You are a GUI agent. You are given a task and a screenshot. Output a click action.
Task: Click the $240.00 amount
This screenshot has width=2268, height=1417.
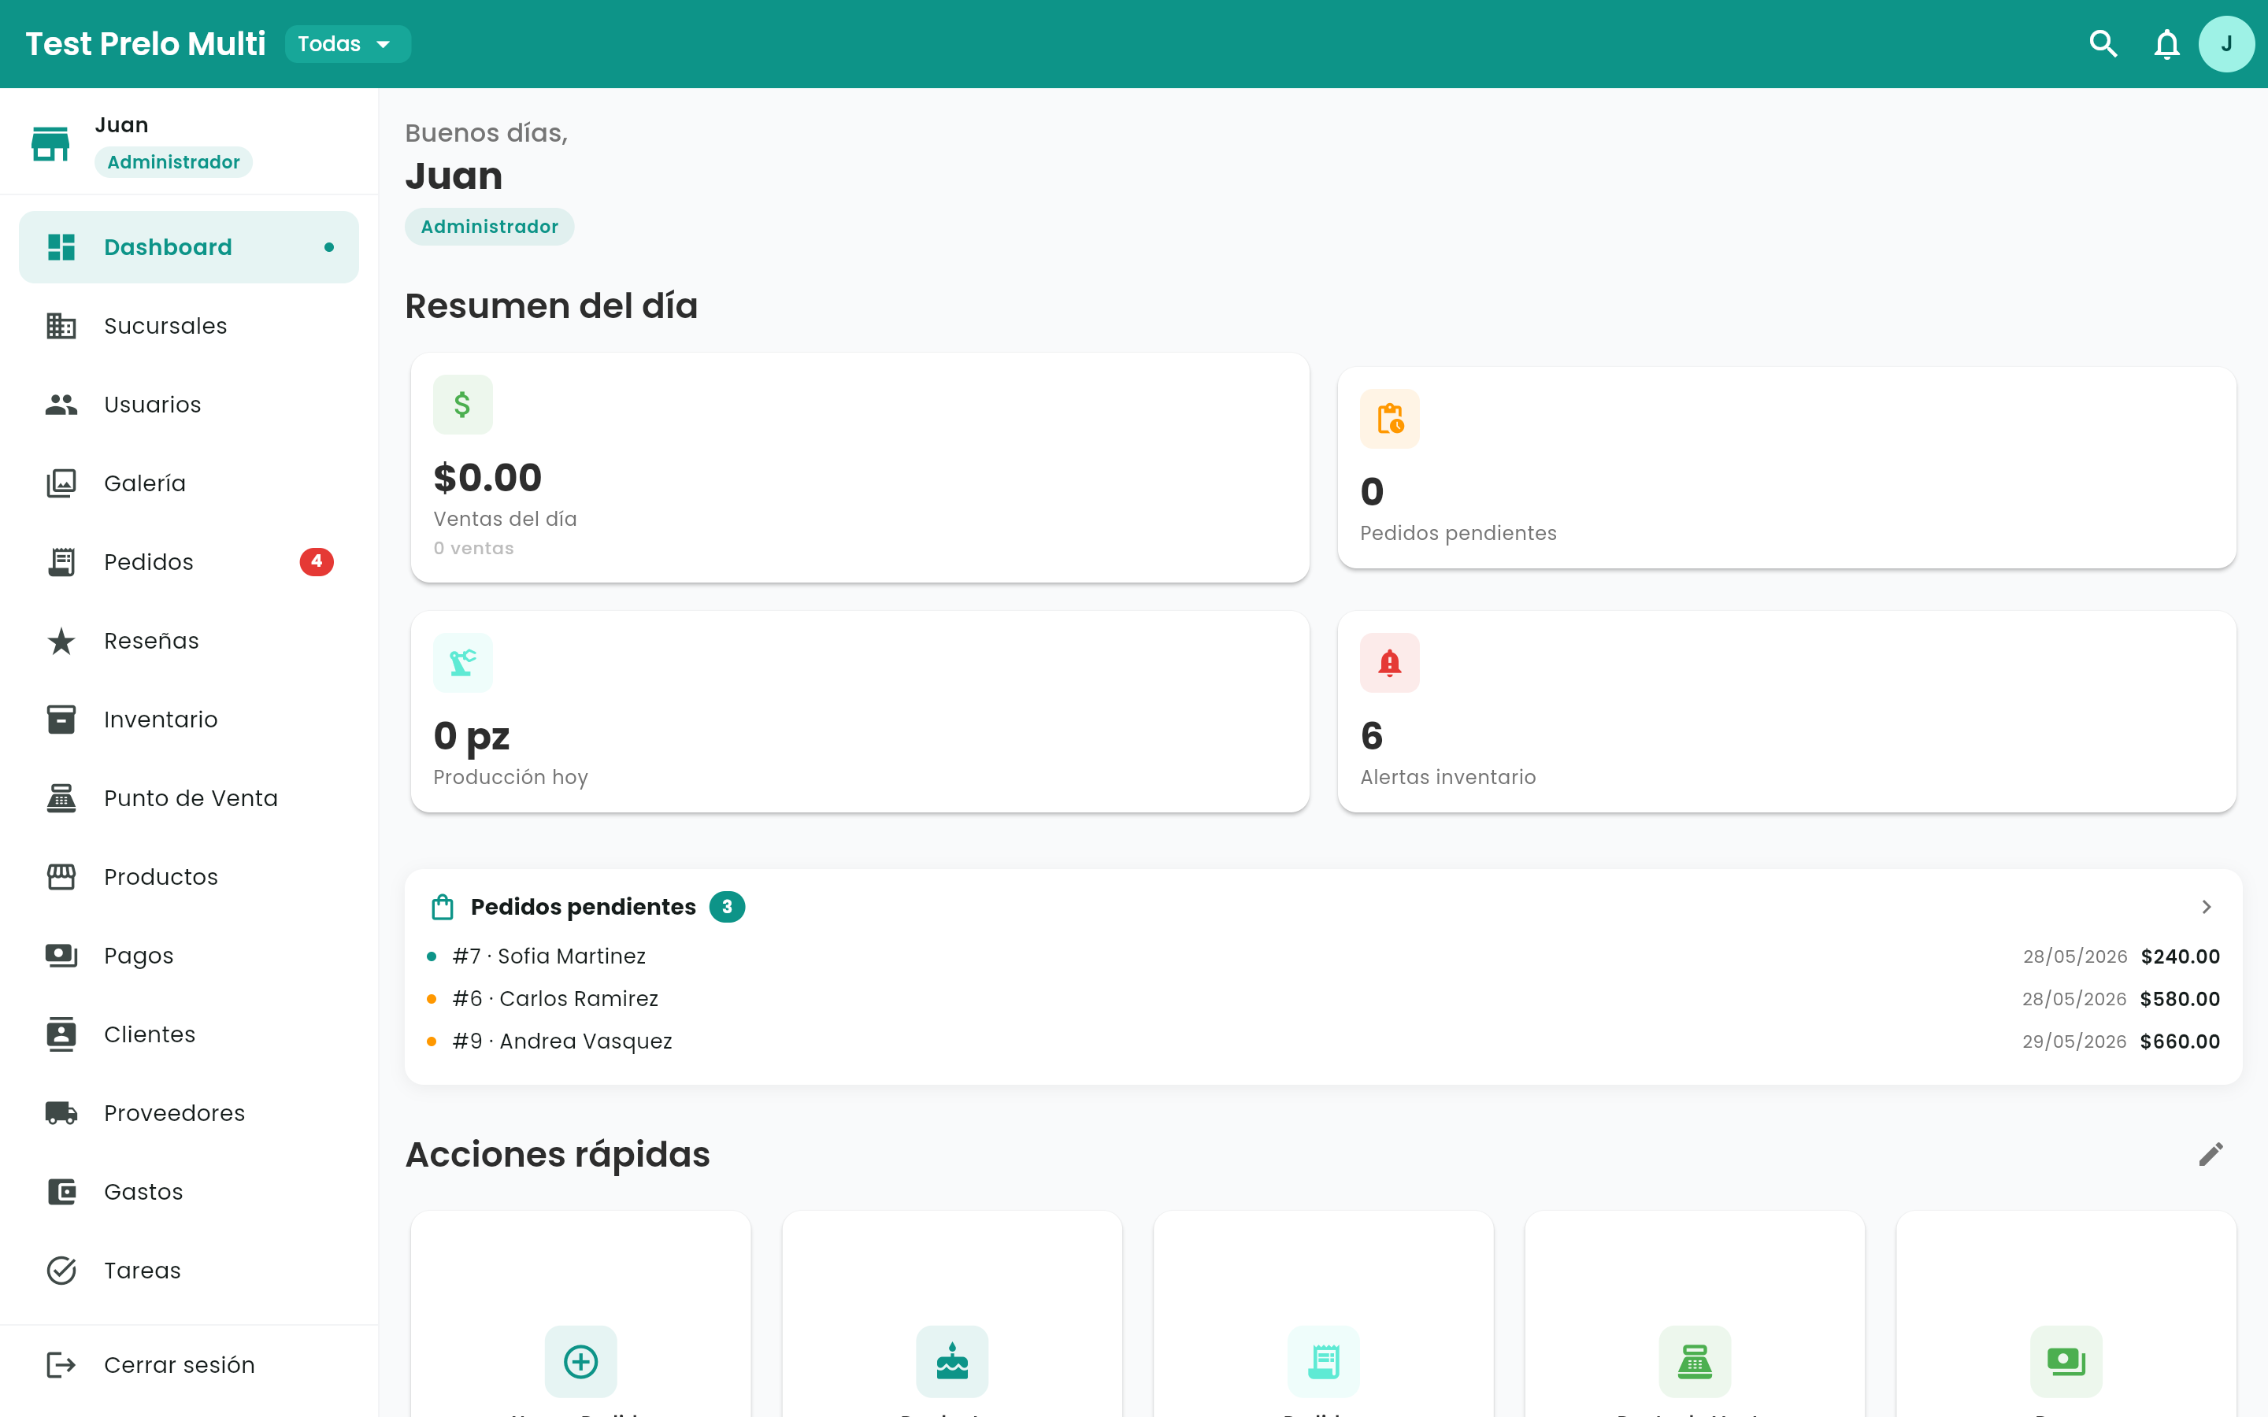coord(2180,956)
